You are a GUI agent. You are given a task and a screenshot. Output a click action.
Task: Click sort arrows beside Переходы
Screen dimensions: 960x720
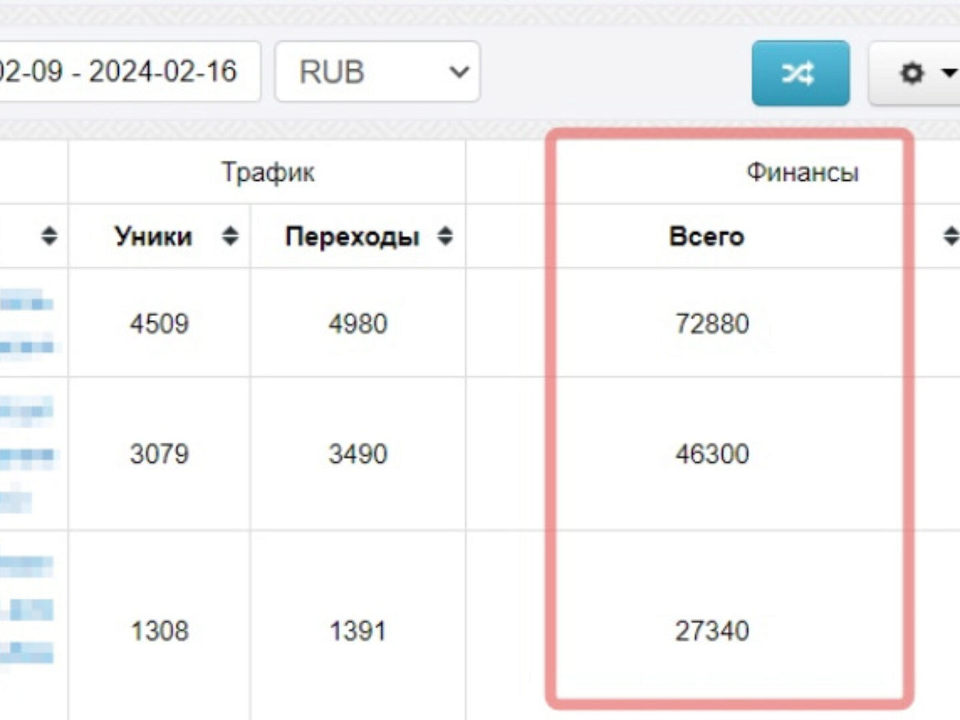pyautogui.click(x=445, y=236)
